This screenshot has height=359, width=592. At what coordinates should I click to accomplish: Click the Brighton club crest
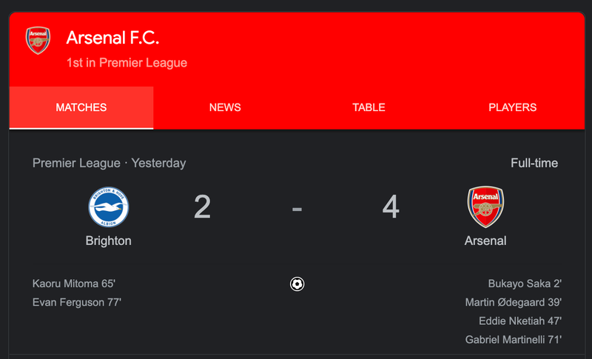point(108,207)
